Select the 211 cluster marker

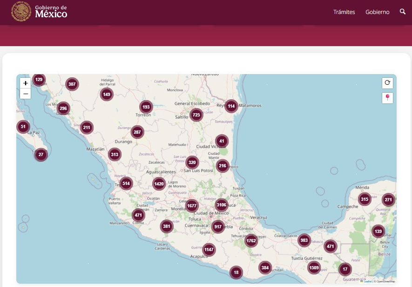(87, 128)
